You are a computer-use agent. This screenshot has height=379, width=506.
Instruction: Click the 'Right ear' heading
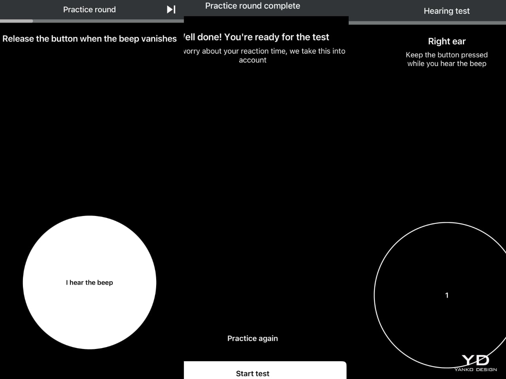tap(447, 41)
